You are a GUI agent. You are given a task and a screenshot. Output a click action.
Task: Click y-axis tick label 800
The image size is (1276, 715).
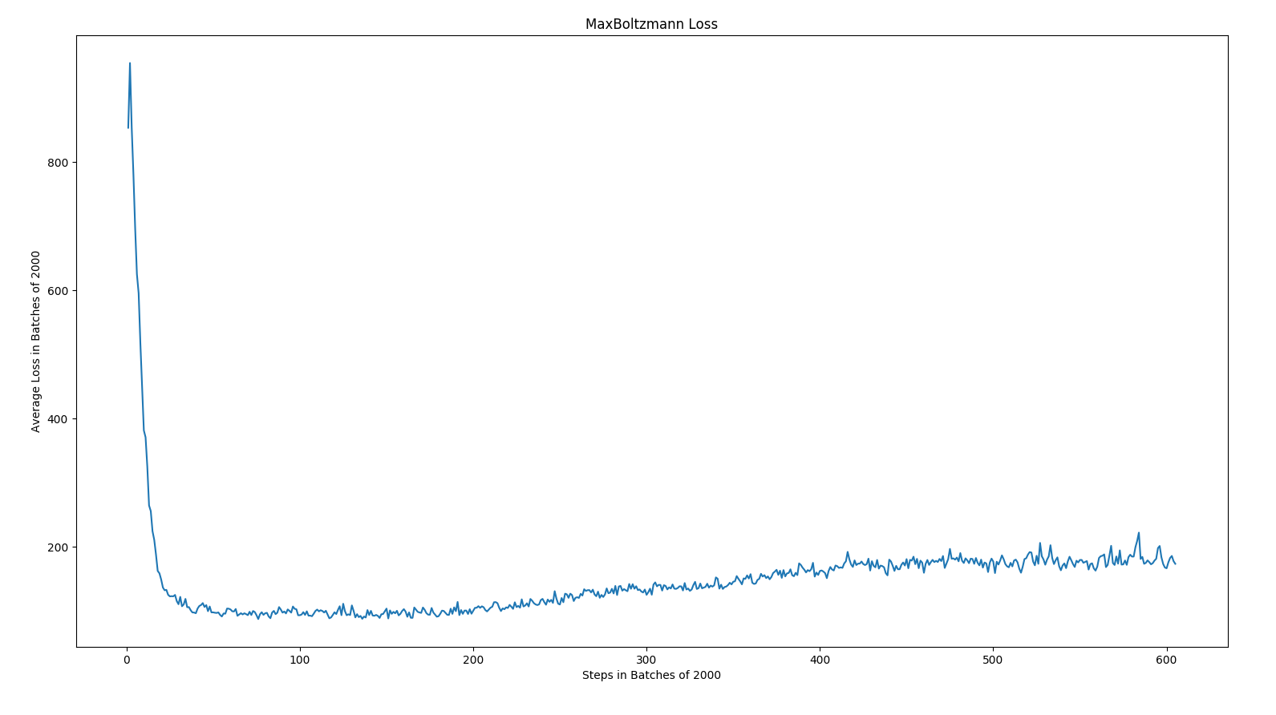(59, 163)
